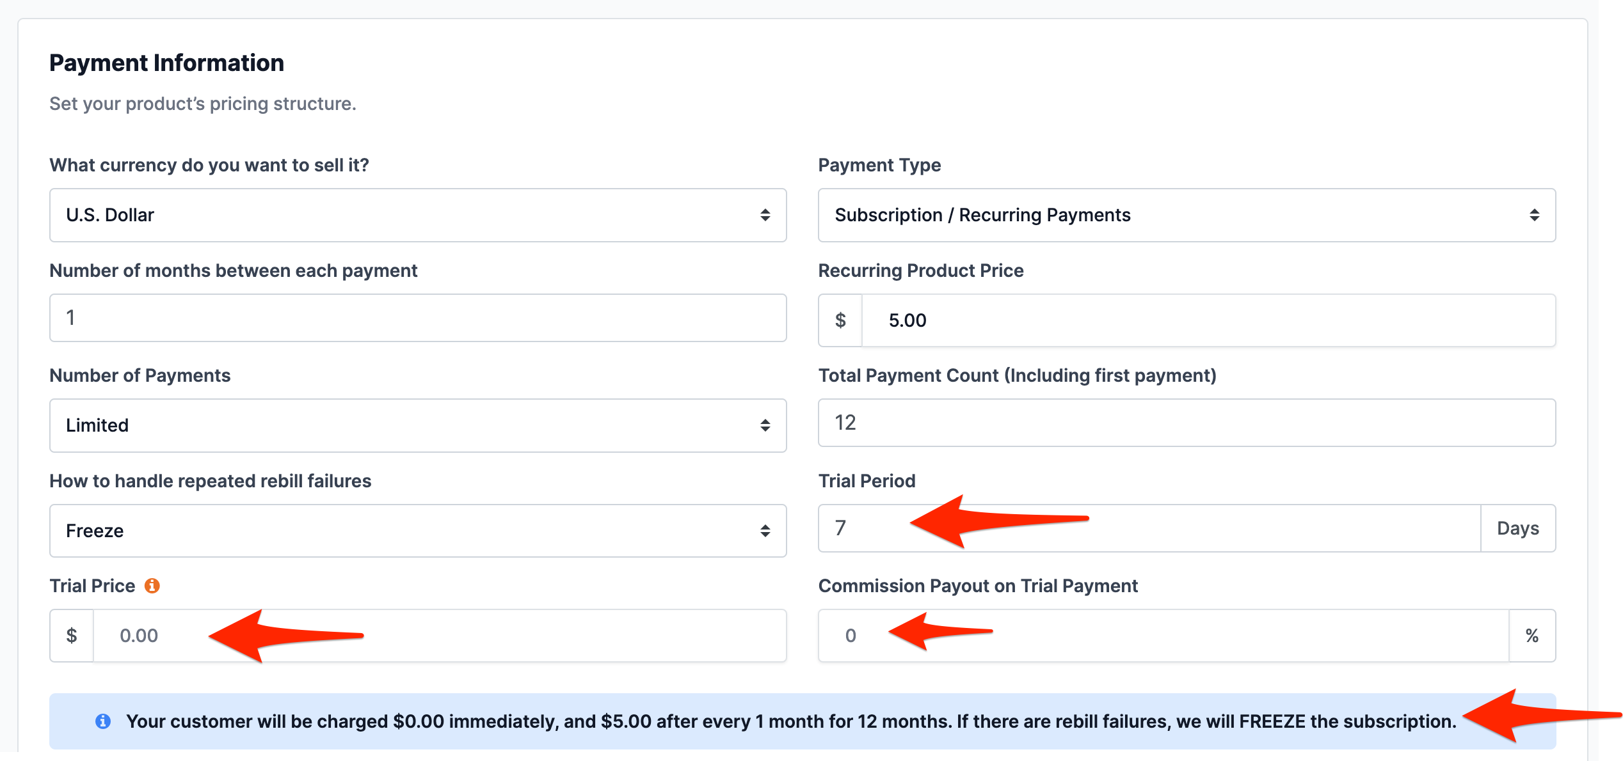Open the currency dropdown showing U.S. Dollar

pos(417,215)
